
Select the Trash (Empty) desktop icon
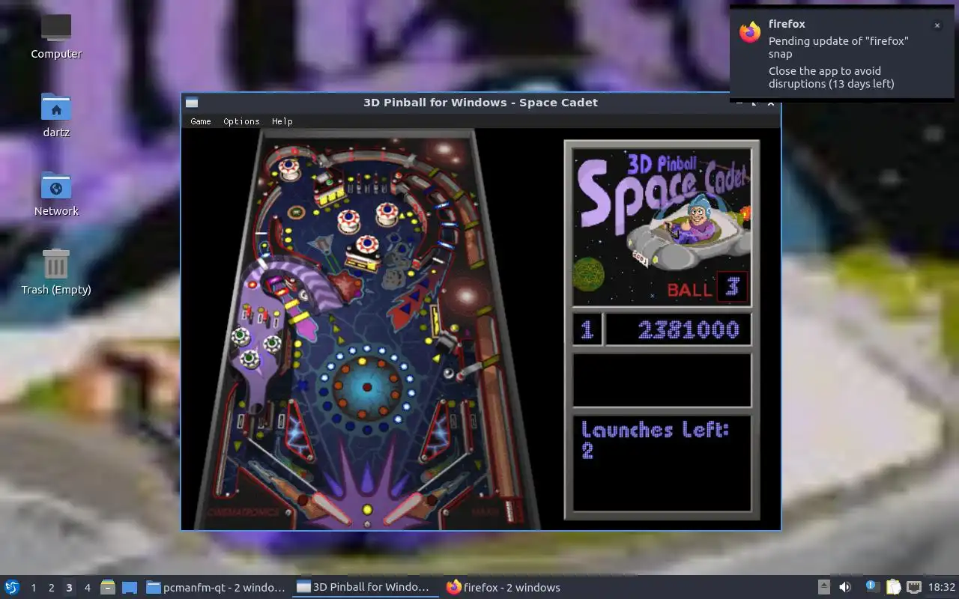56,272
